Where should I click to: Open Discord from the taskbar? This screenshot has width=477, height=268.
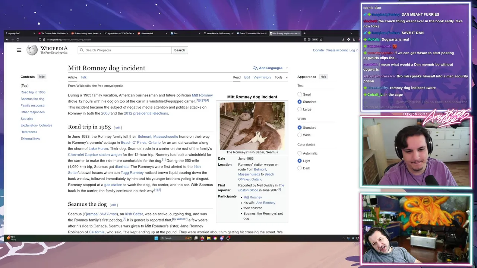222,238
